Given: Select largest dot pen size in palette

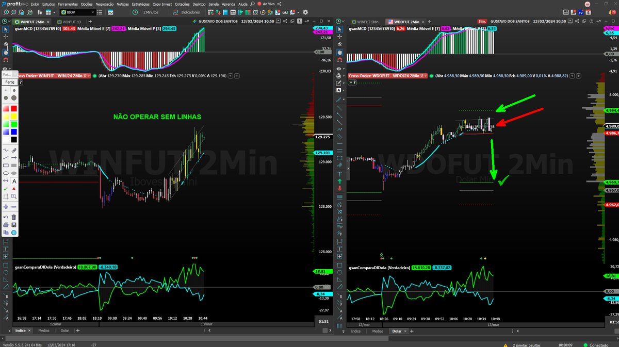Looking at the screenshot, I should point(14,97).
